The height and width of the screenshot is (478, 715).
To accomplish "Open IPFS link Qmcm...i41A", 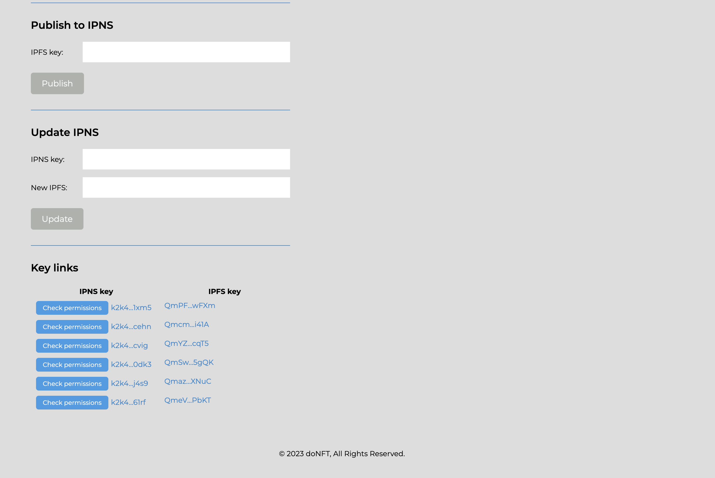I will pos(186,324).
